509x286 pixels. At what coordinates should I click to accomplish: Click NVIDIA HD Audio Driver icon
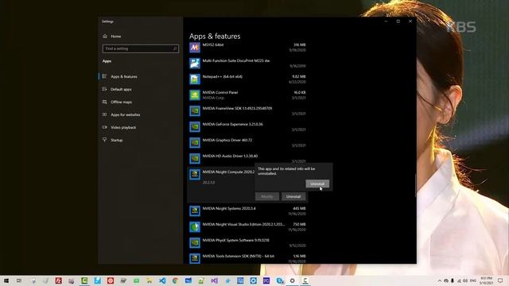click(195, 159)
